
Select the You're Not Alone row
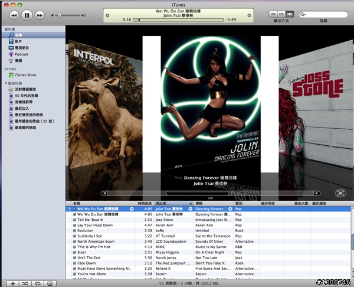pos(208,274)
